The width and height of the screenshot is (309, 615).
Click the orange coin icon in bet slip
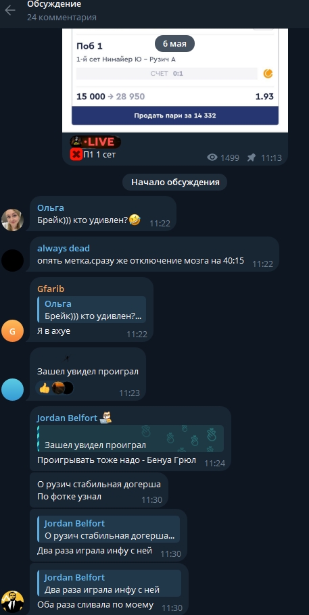pos(268,74)
